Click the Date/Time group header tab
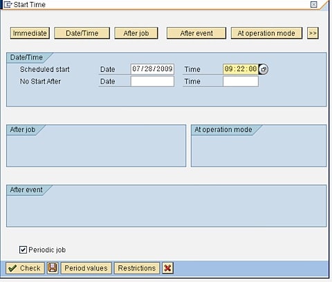 pos(26,57)
